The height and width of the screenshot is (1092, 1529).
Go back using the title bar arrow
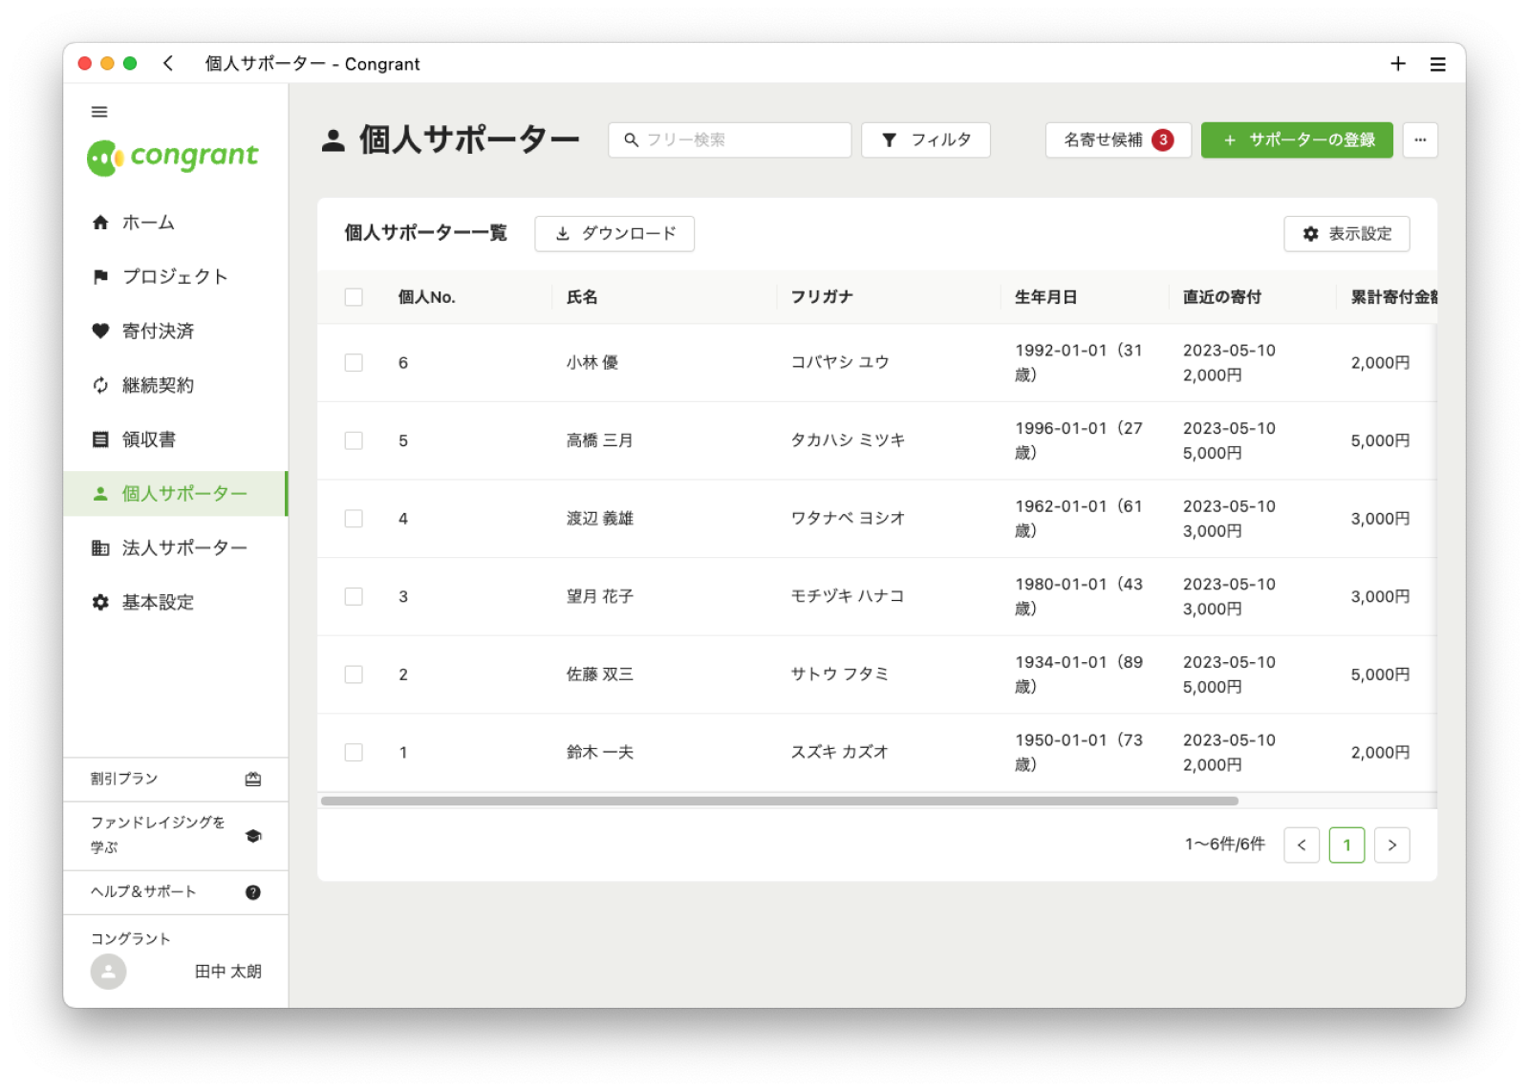point(168,63)
